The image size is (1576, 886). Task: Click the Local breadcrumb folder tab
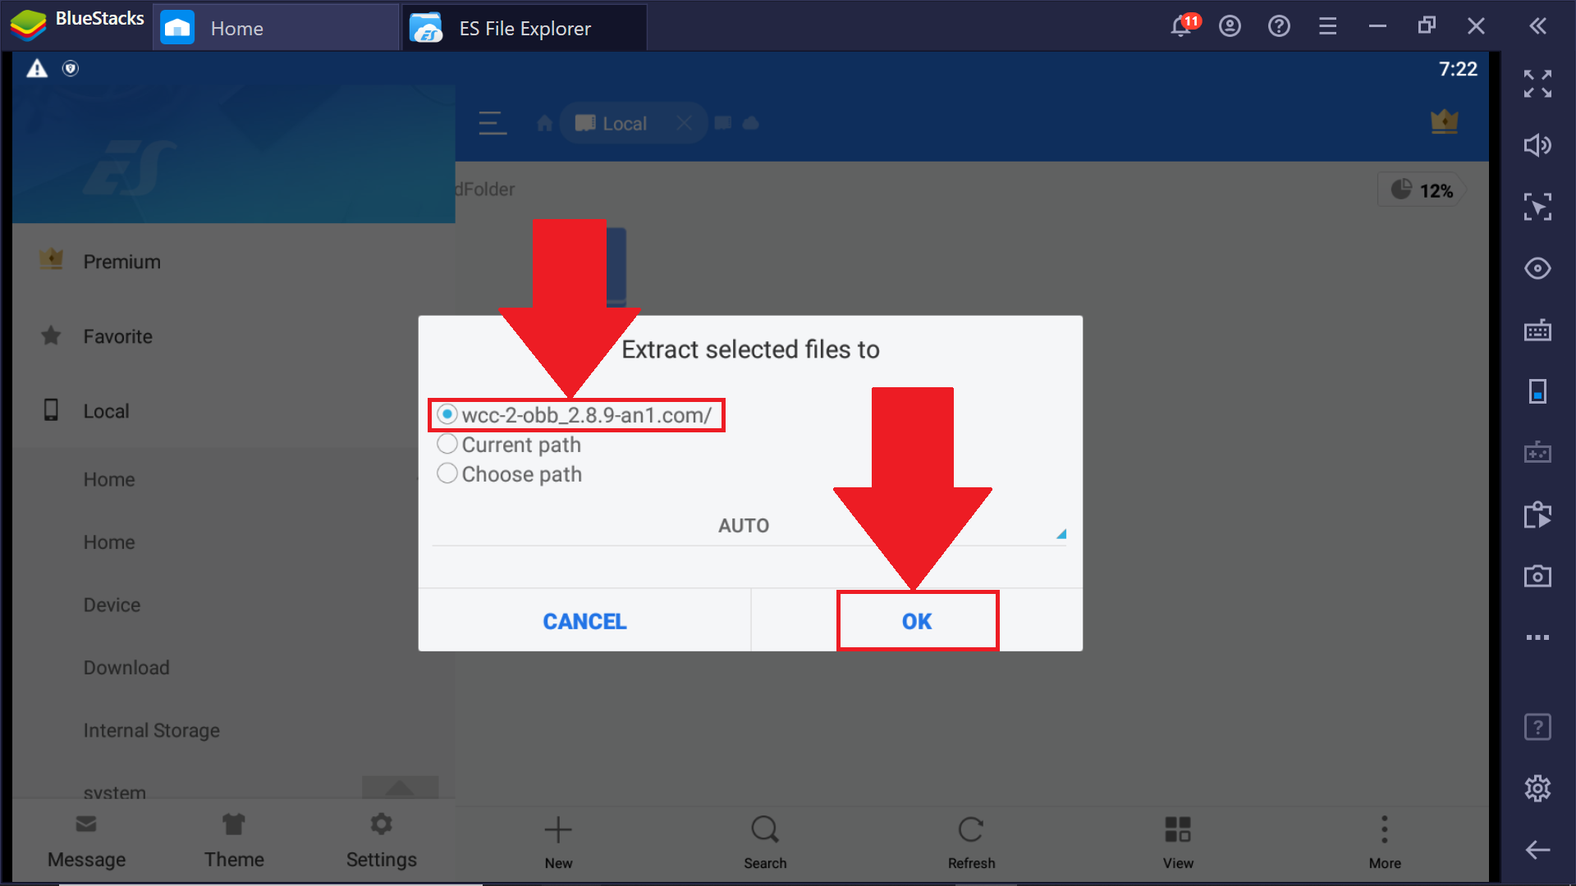tap(627, 122)
